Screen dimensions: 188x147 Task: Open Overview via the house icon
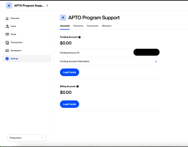coord(7,18)
